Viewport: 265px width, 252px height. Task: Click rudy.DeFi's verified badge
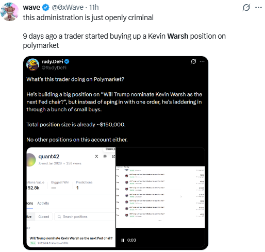coord(67,61)
